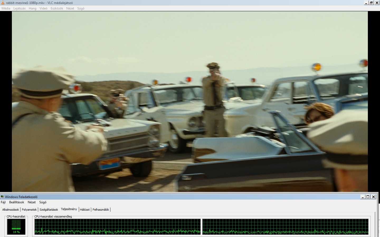Open the Súgó menu in VLC

click(x=81, y=8)
